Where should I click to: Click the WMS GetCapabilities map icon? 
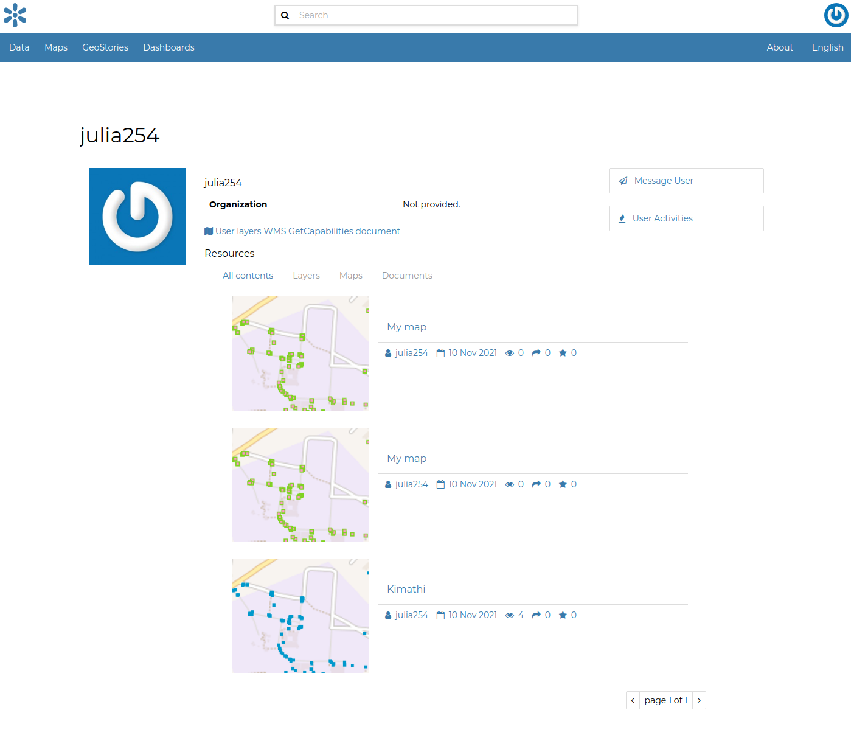coord(209,231)
